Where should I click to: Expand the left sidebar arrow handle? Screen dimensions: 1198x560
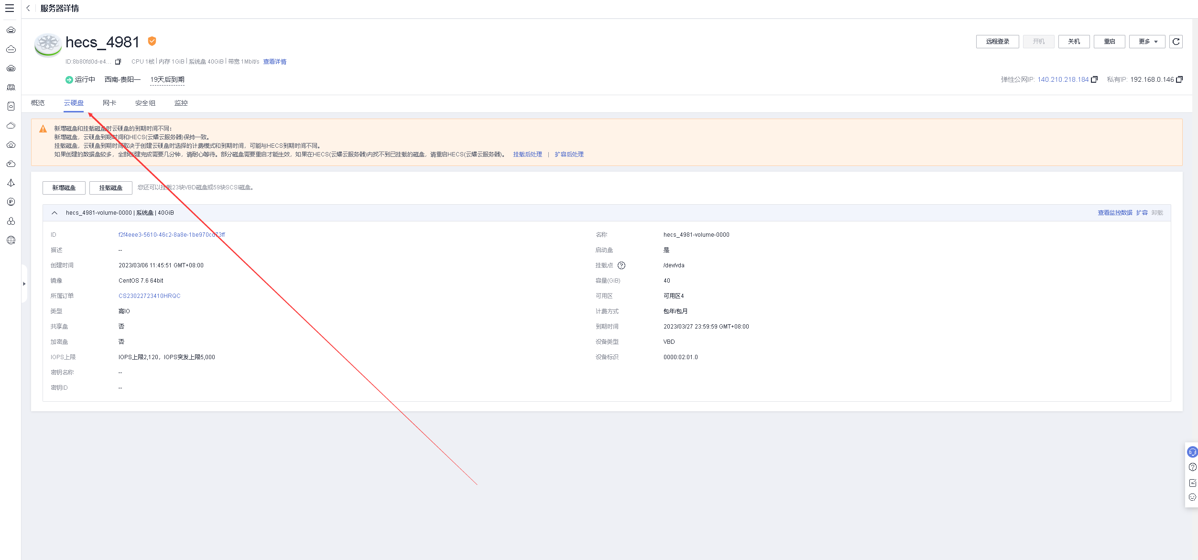[x=24, y=284]
